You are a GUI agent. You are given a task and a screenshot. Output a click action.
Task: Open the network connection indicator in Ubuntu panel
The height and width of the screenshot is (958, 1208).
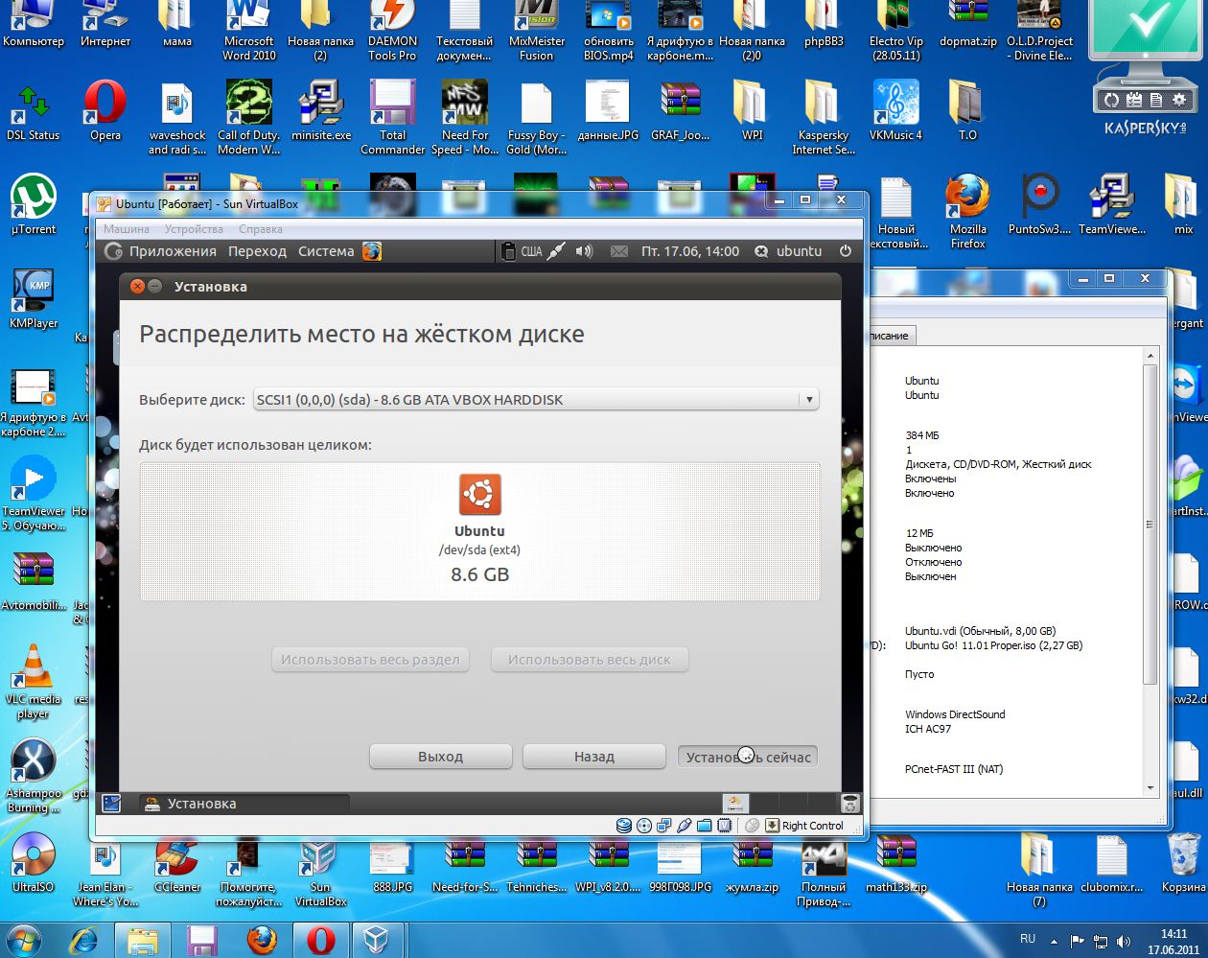pos(557,251)
